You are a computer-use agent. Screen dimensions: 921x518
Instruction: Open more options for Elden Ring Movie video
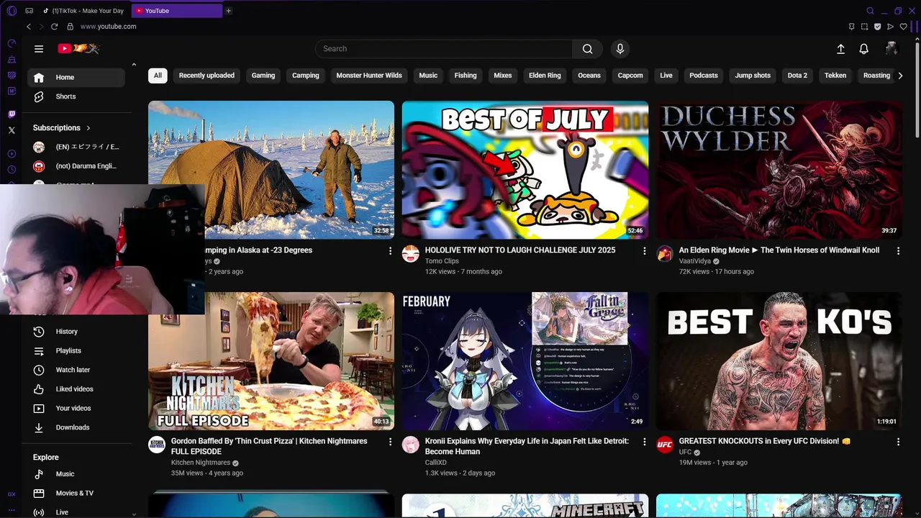tap(898, 251)
